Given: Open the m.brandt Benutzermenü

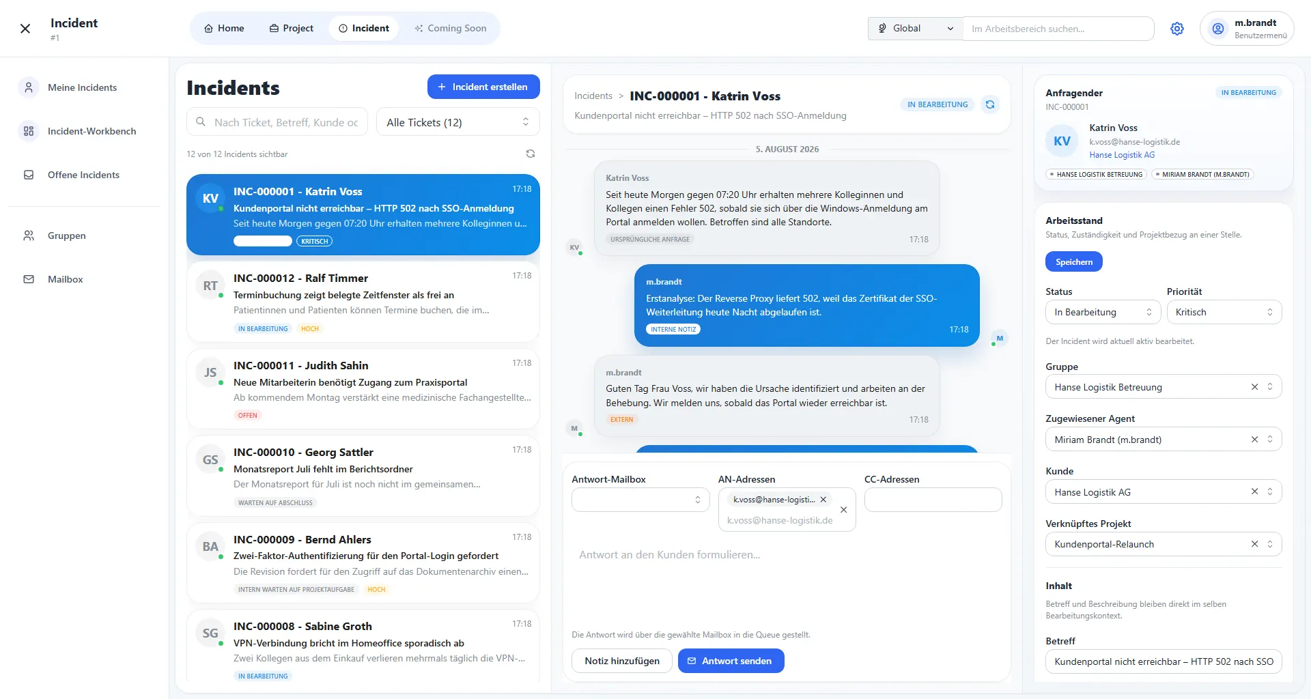Looking at the screenshot, I should pos(1247,29).
